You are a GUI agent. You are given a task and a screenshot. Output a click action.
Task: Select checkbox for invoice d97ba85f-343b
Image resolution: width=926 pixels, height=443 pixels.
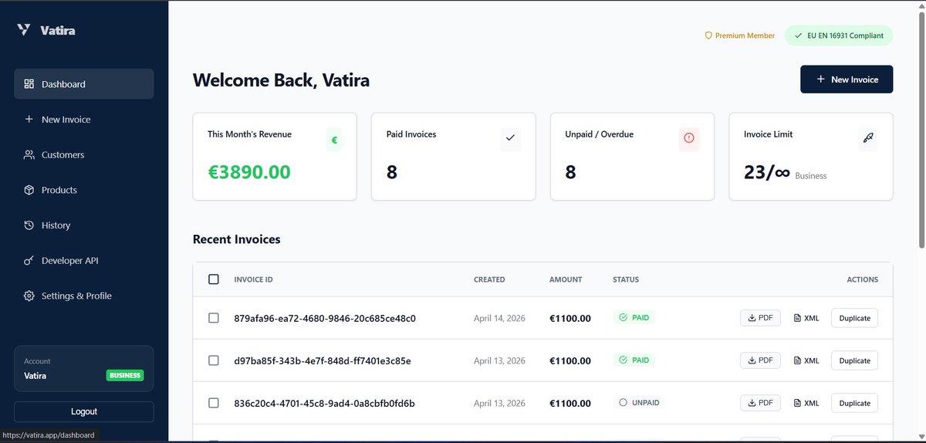pyautogui.click(x=214, y=360)
